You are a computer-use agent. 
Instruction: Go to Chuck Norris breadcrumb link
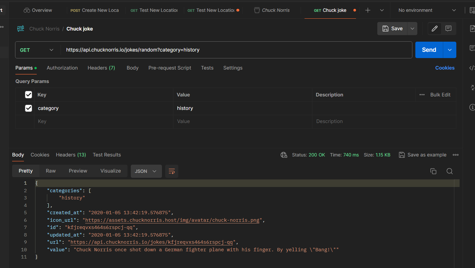45,29
